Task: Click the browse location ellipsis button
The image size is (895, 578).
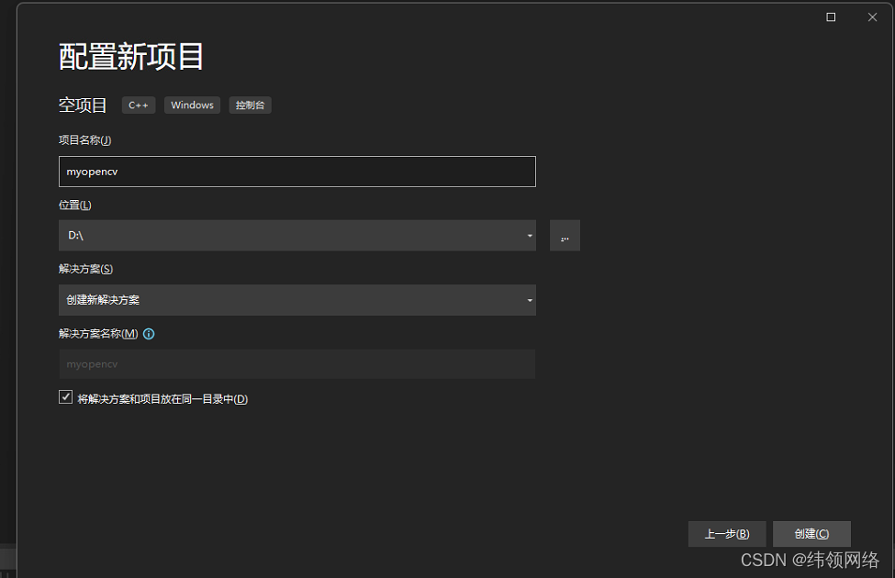Action: click(x=565, y=235)
